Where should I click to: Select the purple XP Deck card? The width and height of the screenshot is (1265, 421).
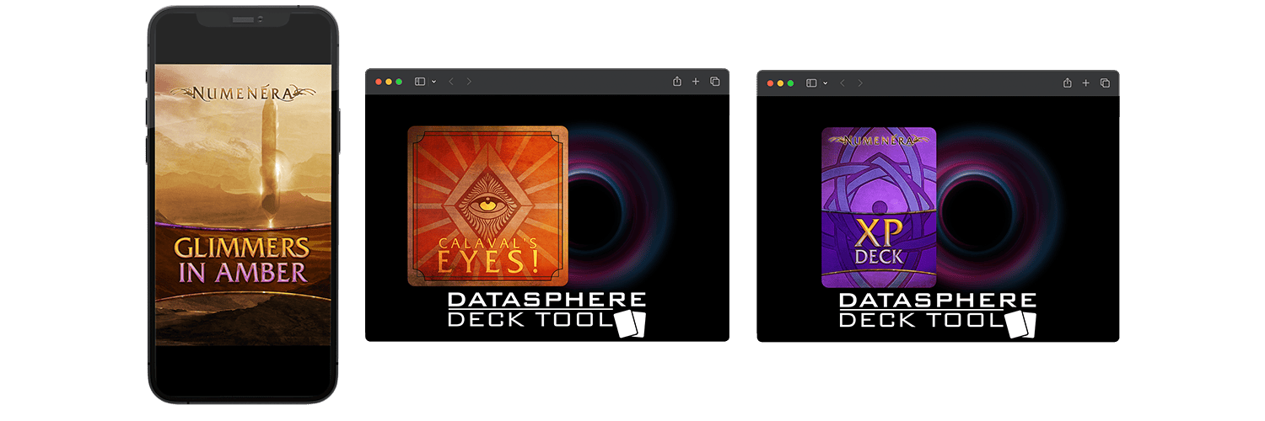(x=879, y=207)
